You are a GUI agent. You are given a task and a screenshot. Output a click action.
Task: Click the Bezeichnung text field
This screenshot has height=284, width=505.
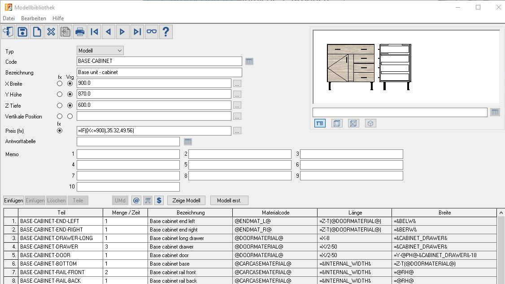coord(159,72)
